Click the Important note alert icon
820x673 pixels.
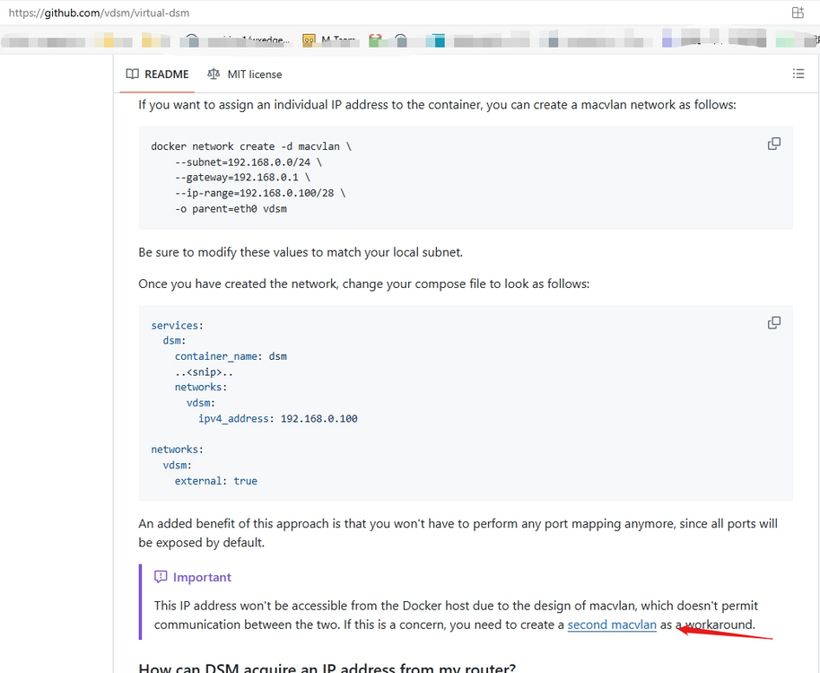(161, 577)
